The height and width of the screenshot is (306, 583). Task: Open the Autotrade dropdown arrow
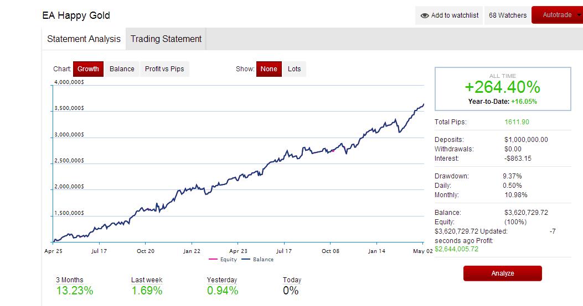click(x=579, y=15)
